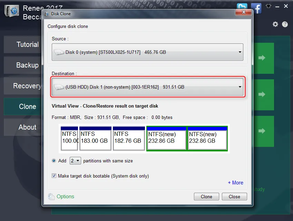The image size is (293, 221).
Task: Click the bottom green arrow panel icon
Action: point(262,131)
